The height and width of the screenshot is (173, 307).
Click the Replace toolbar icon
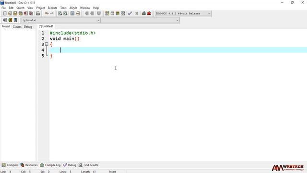click(65, 13)
